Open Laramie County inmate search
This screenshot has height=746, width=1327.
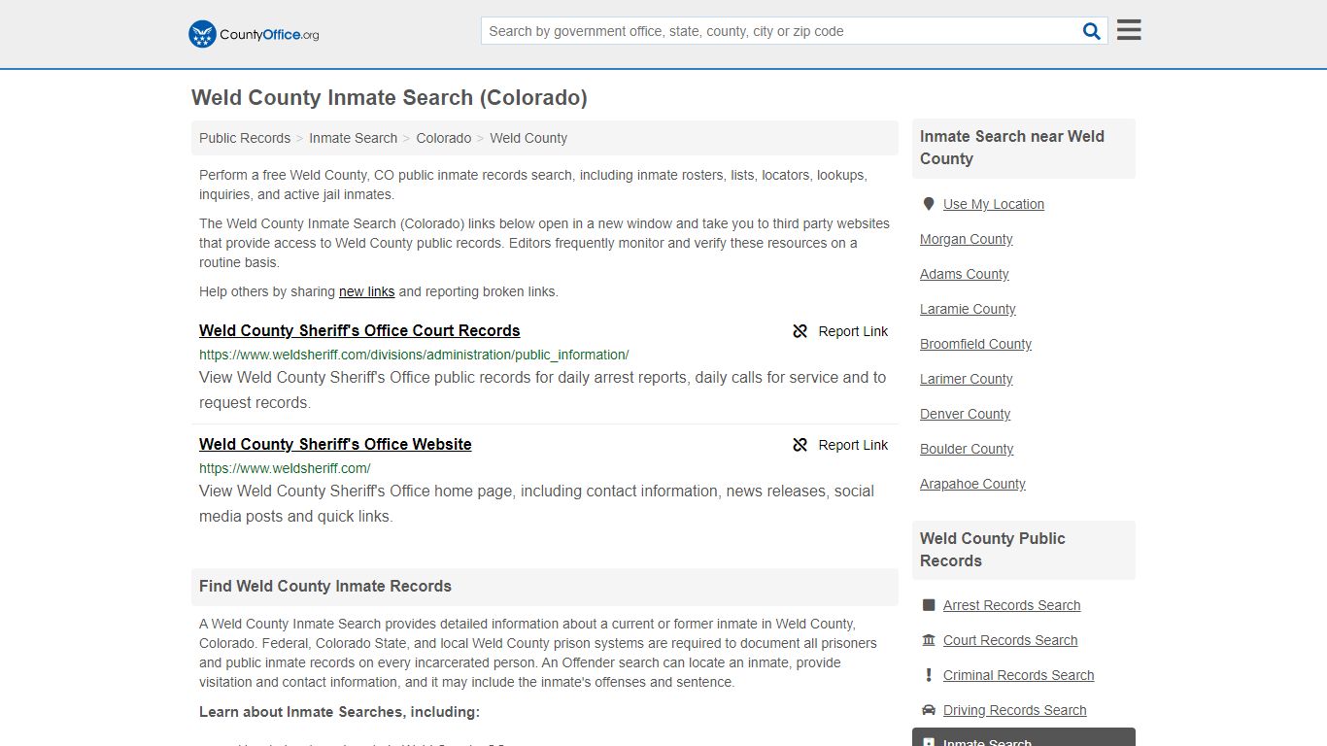point(968,309)
